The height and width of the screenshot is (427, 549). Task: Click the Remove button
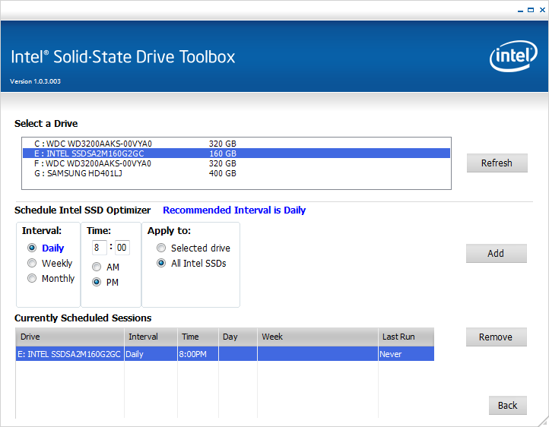click(x=496, y=337)
